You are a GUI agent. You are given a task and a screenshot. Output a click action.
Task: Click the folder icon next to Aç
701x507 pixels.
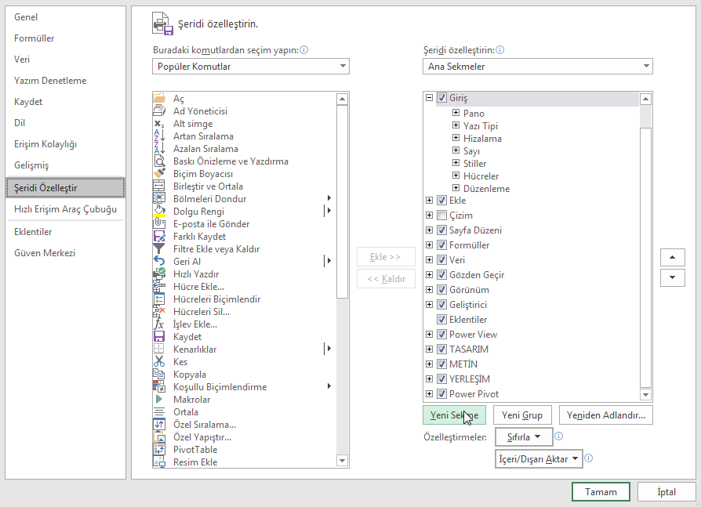(159, 98)
